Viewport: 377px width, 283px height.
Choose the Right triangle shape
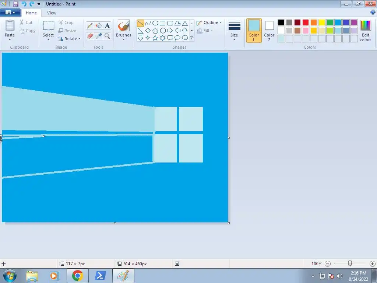click(140, 31)
